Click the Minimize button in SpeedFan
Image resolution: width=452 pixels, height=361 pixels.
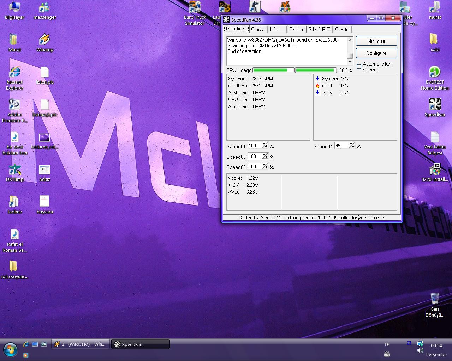[376, 41]
